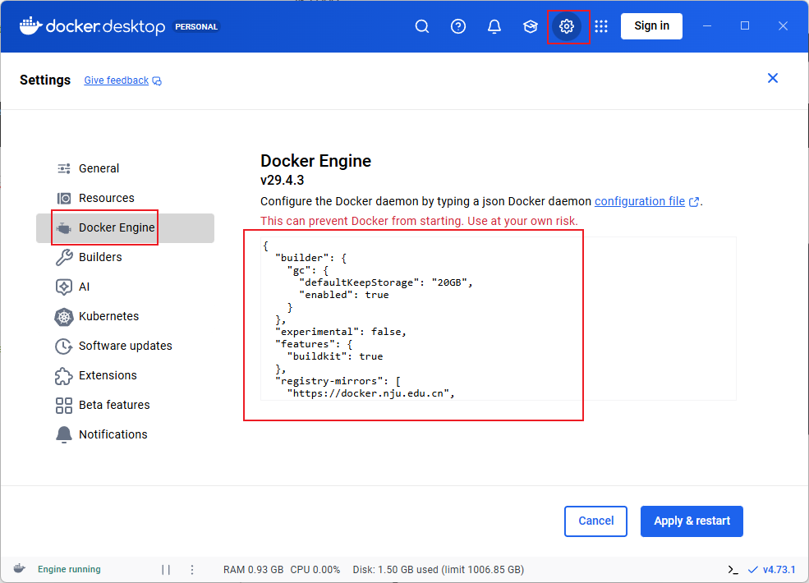Viewport: 809px width, 583px height.
Task: Click the search magnifier icon
Action: pyautogui.click(x=422, y=26)
